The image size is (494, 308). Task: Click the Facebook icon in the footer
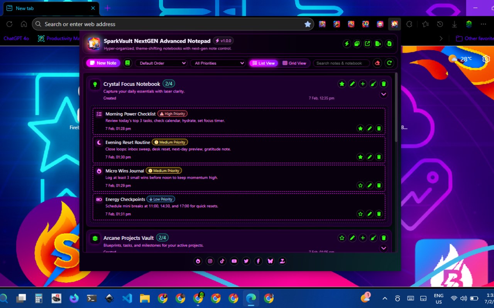coord(258,261)
